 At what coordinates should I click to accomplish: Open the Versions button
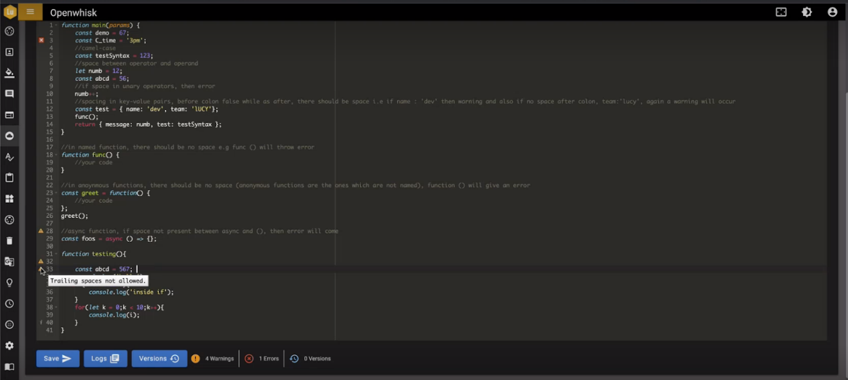160,359
